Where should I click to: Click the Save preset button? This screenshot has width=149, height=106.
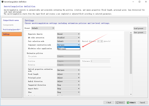[140, 32]
